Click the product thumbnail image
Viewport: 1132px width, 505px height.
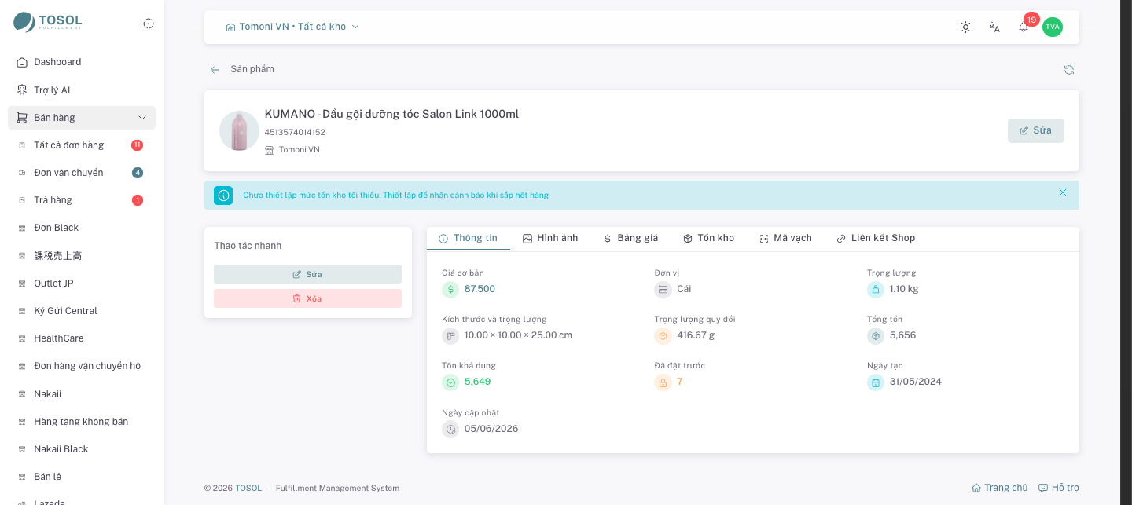click(x=239, y=130)
